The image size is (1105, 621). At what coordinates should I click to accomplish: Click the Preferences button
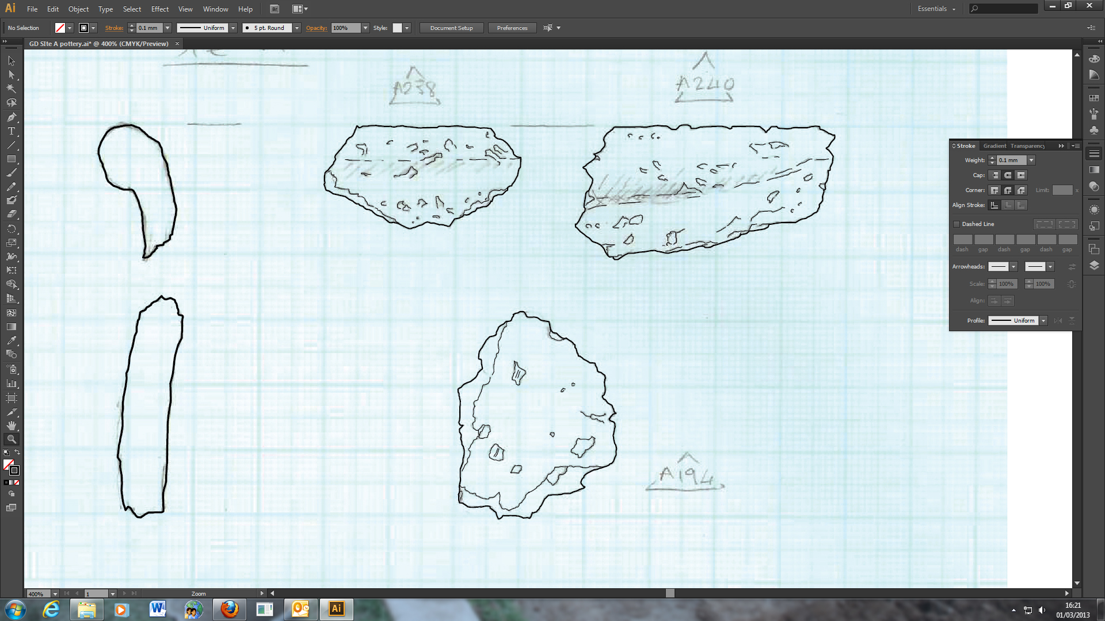click(512, 28)
